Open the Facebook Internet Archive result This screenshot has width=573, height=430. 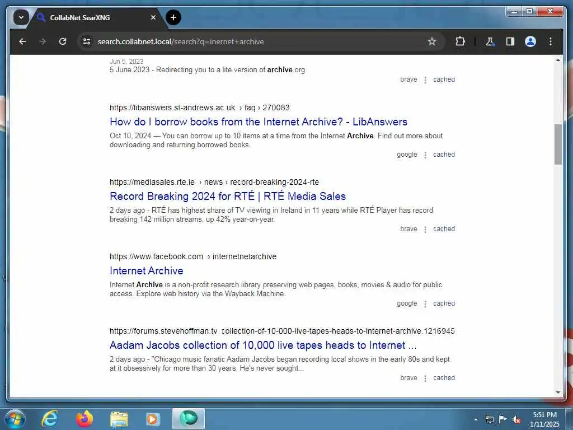(x=146, y=271)
